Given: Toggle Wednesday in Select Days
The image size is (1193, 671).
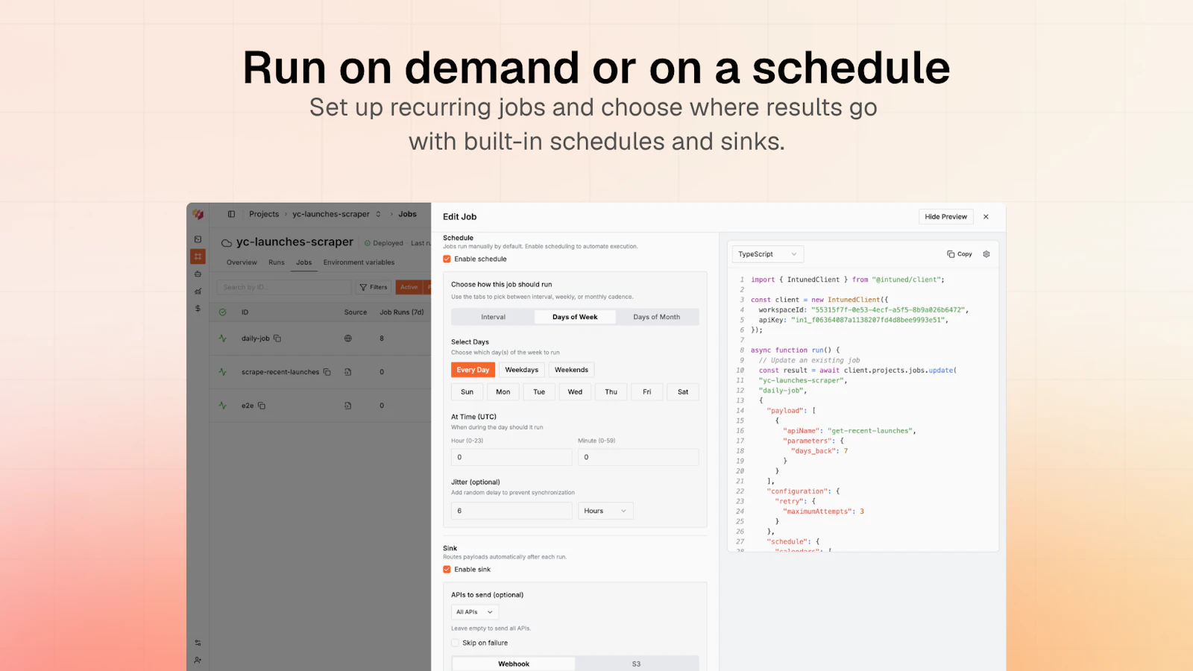Looking at the screenshot, I should [575, 392].
